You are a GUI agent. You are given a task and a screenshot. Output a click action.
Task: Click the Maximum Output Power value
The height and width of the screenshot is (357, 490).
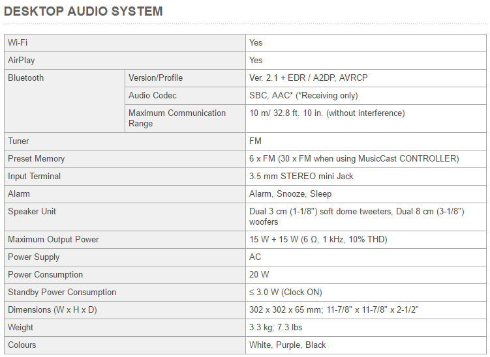[318, 239]
